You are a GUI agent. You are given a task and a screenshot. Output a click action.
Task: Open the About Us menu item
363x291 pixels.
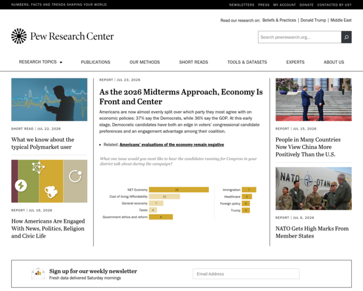pos(334,62)
